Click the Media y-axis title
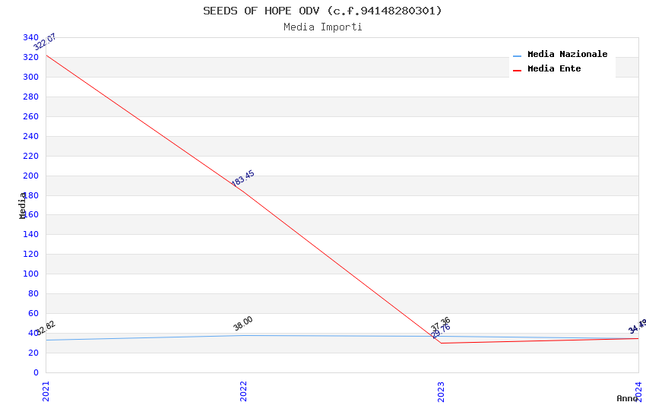Viewport: 646px width, 418px height. (22, 205)
